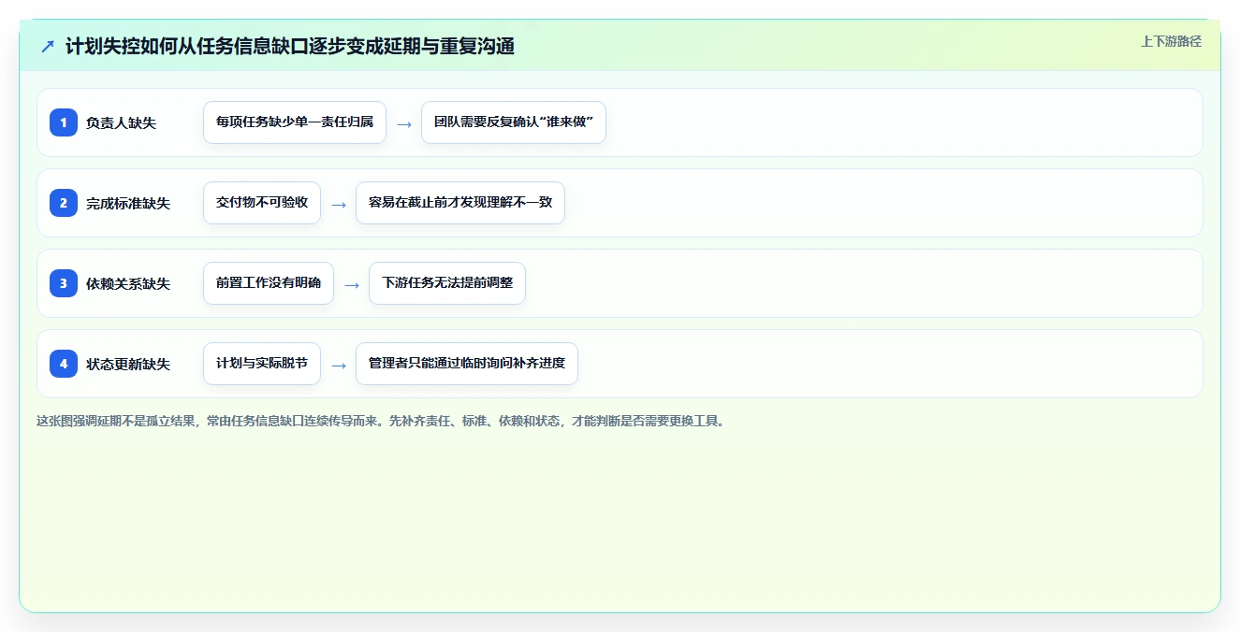
Task: Select the 容易在截止前才发现理解不一致 chip
Action: [x=460, y=203]
